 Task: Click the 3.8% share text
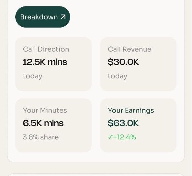coord(41,137)
